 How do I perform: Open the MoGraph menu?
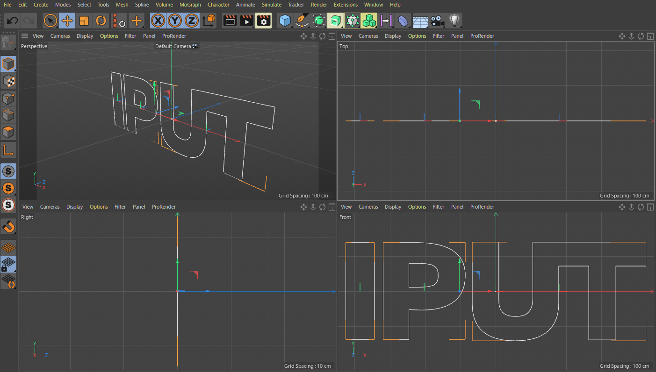tap(190, 5)
